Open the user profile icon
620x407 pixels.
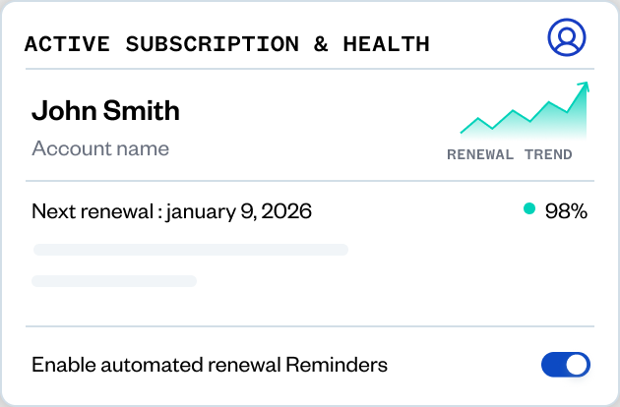[566, 37]
